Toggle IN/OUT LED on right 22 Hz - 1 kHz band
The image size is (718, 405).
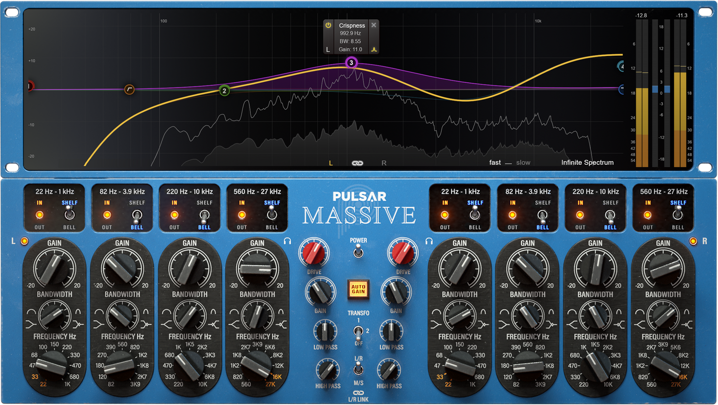coord(445,215)
